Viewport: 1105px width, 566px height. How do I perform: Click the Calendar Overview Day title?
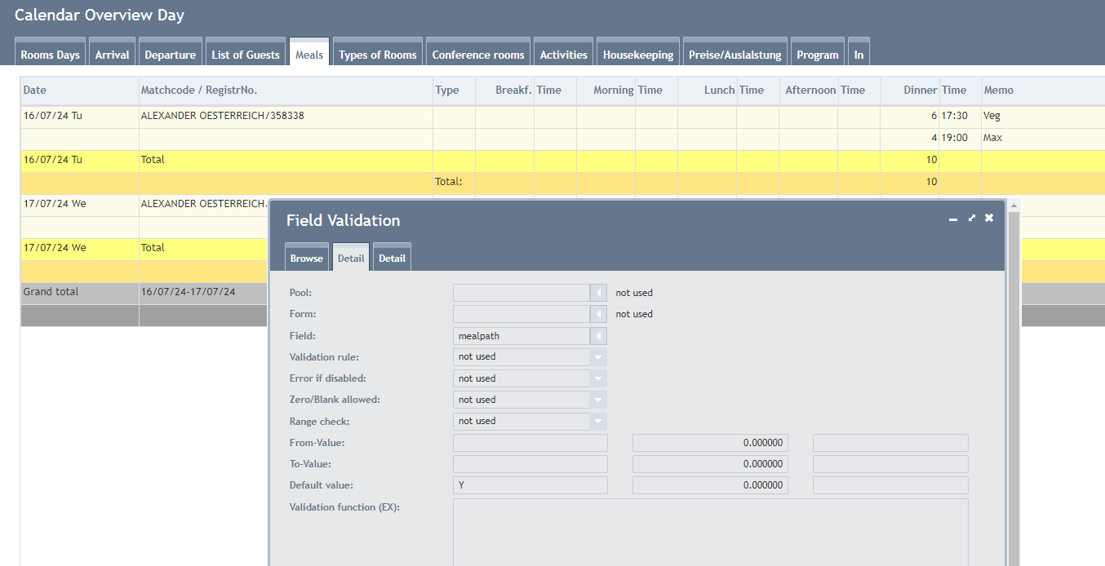coord(100,15)
